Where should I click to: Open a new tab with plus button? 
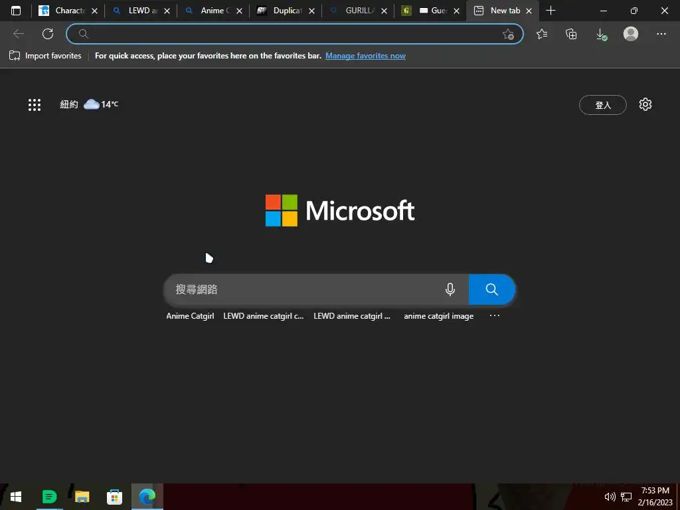[551, 11]
